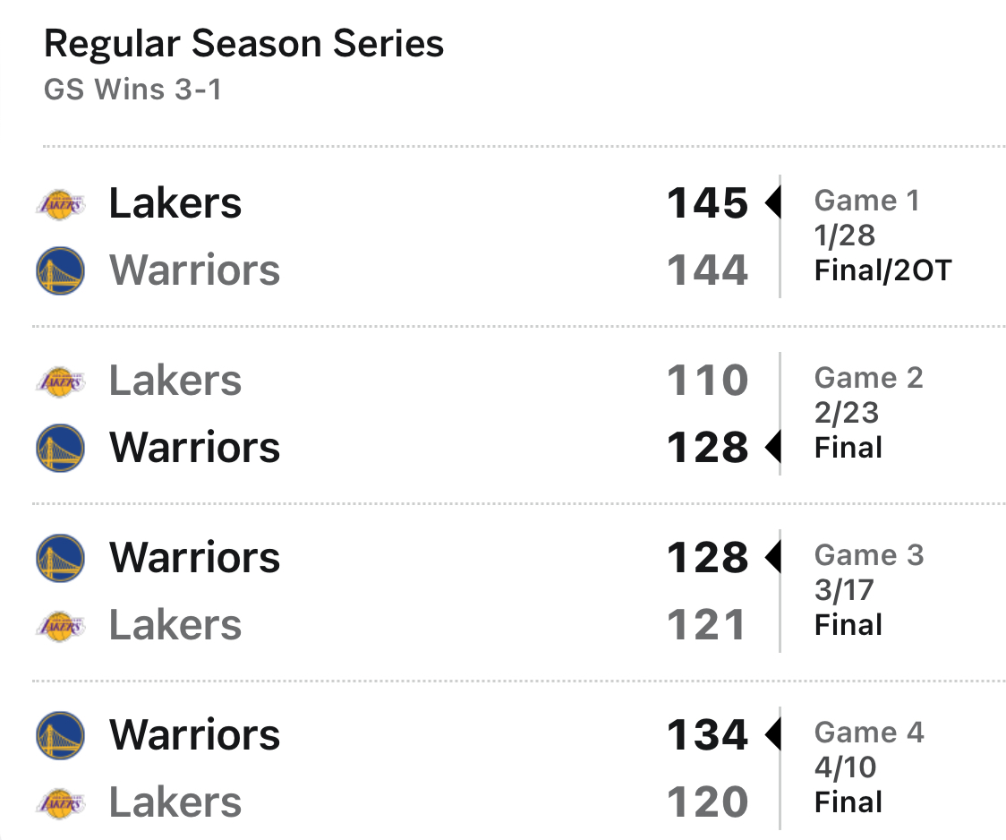
Task: Open the Warriors team link in Game 2
Action: coord(194,448)
